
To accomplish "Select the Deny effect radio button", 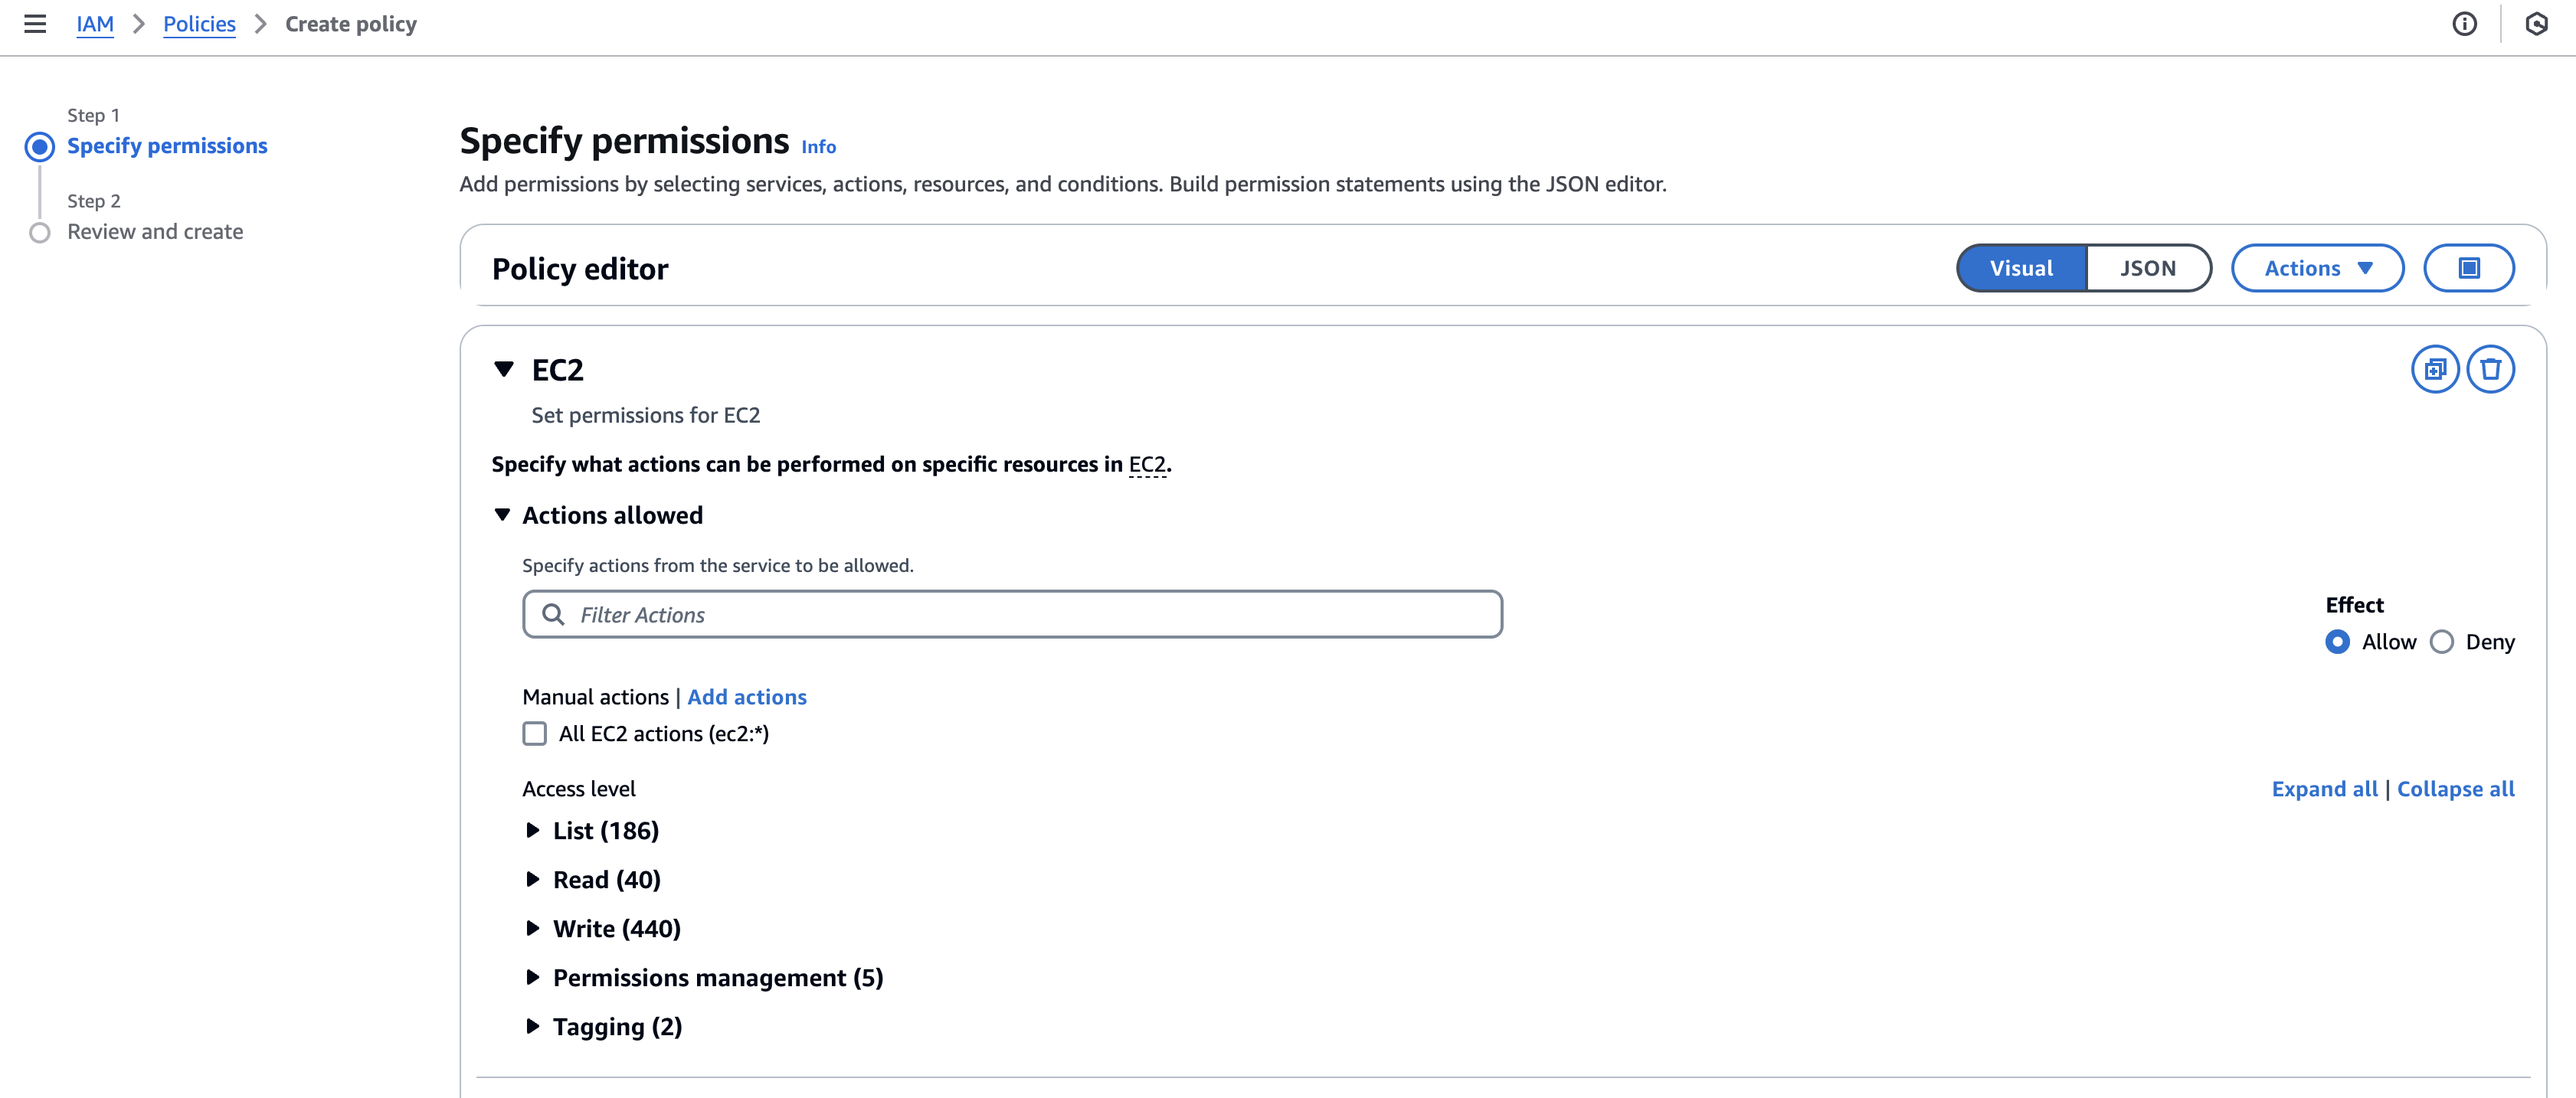I will (x=2441, y=642).
